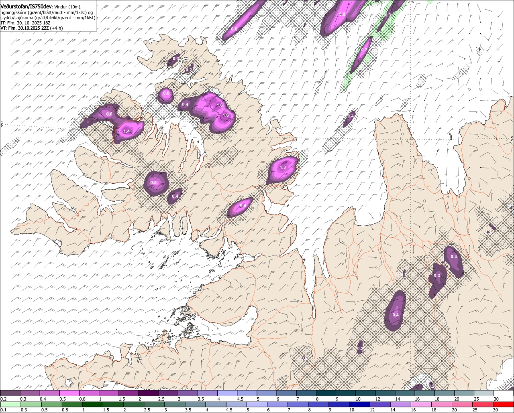Pick the pale green swatch starting bottom legend row

tap(10, 405)
